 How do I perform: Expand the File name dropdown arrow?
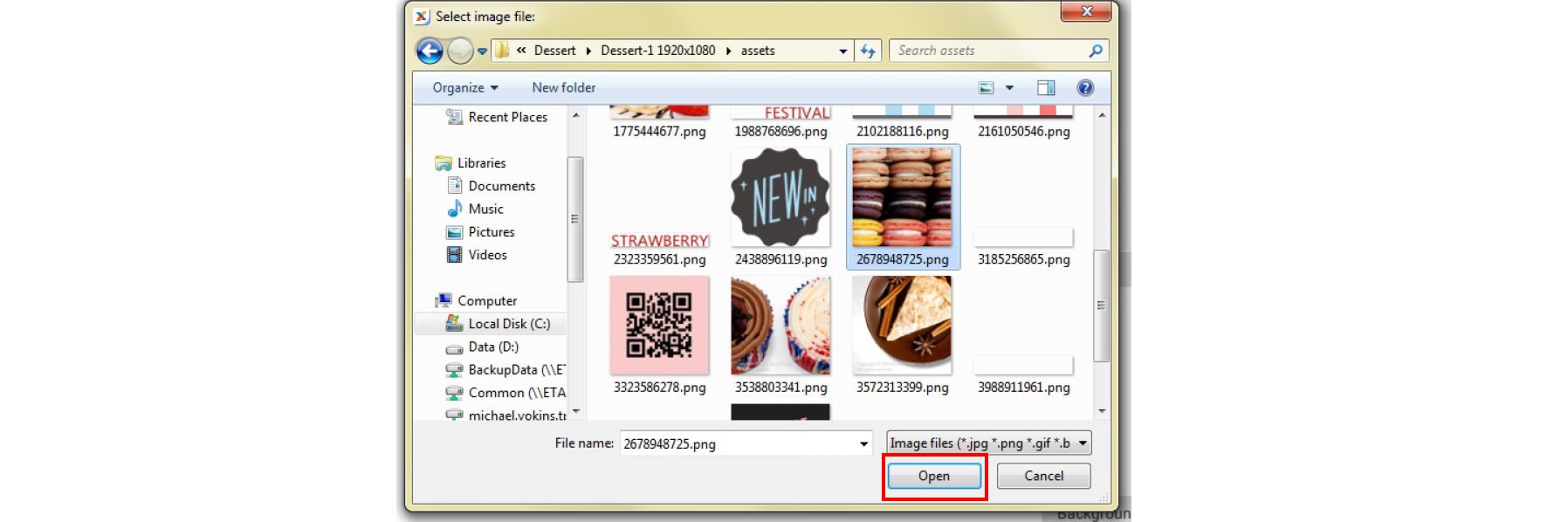pyautogui.click(x=863, y=444)
